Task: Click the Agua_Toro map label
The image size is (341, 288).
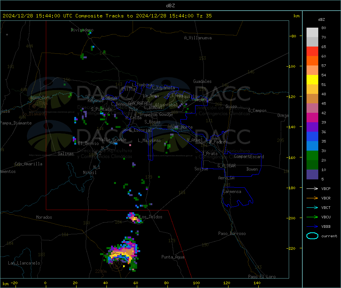Action: (41, 98)
